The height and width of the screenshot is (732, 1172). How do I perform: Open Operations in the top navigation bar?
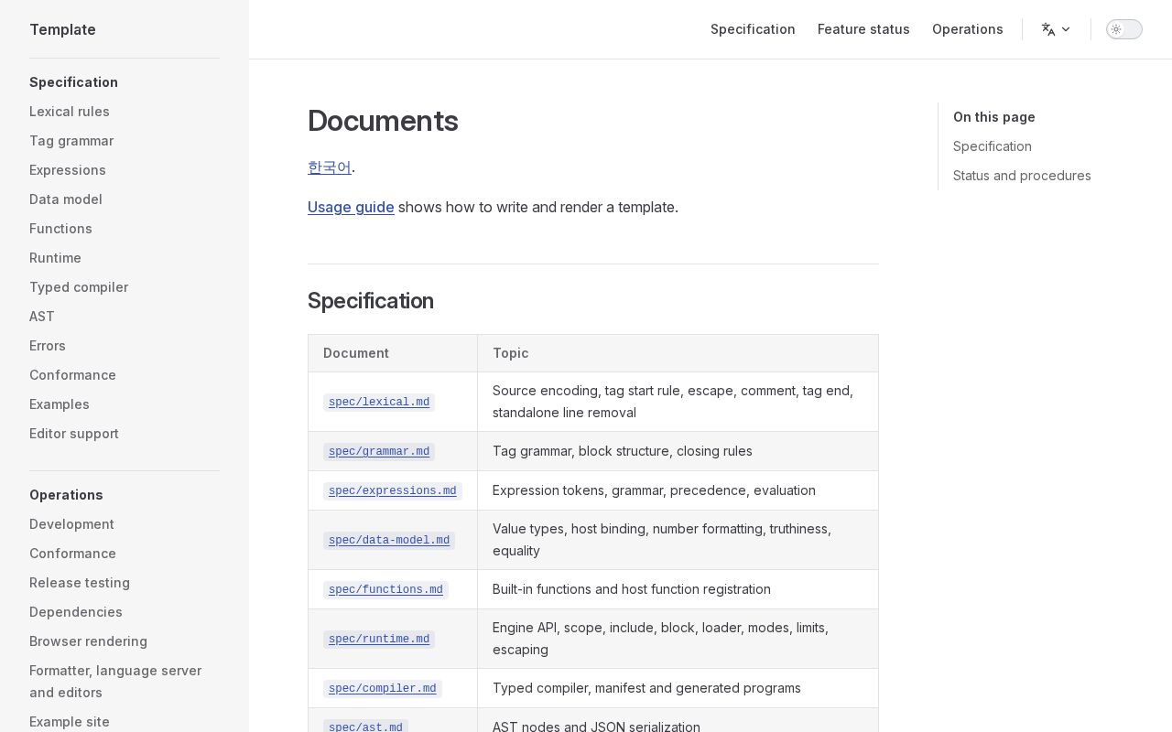click(968, 29)
